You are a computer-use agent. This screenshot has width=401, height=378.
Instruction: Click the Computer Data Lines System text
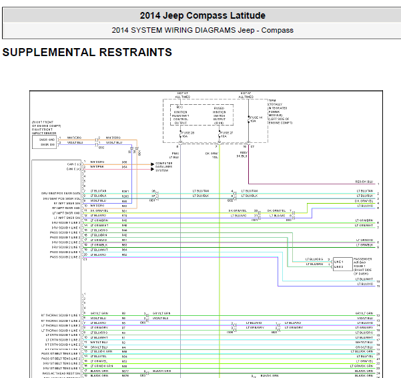164,166
